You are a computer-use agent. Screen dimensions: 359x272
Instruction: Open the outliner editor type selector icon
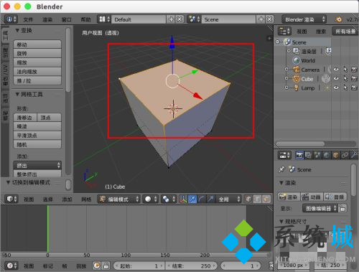(284, 32)
